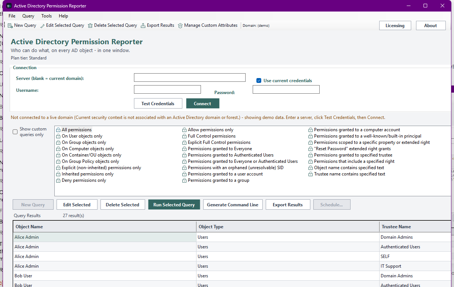This screenshot has height=287, width=454.
Task: Click lock icon beside Full Control permissions
Action: [x=185, y=136]
